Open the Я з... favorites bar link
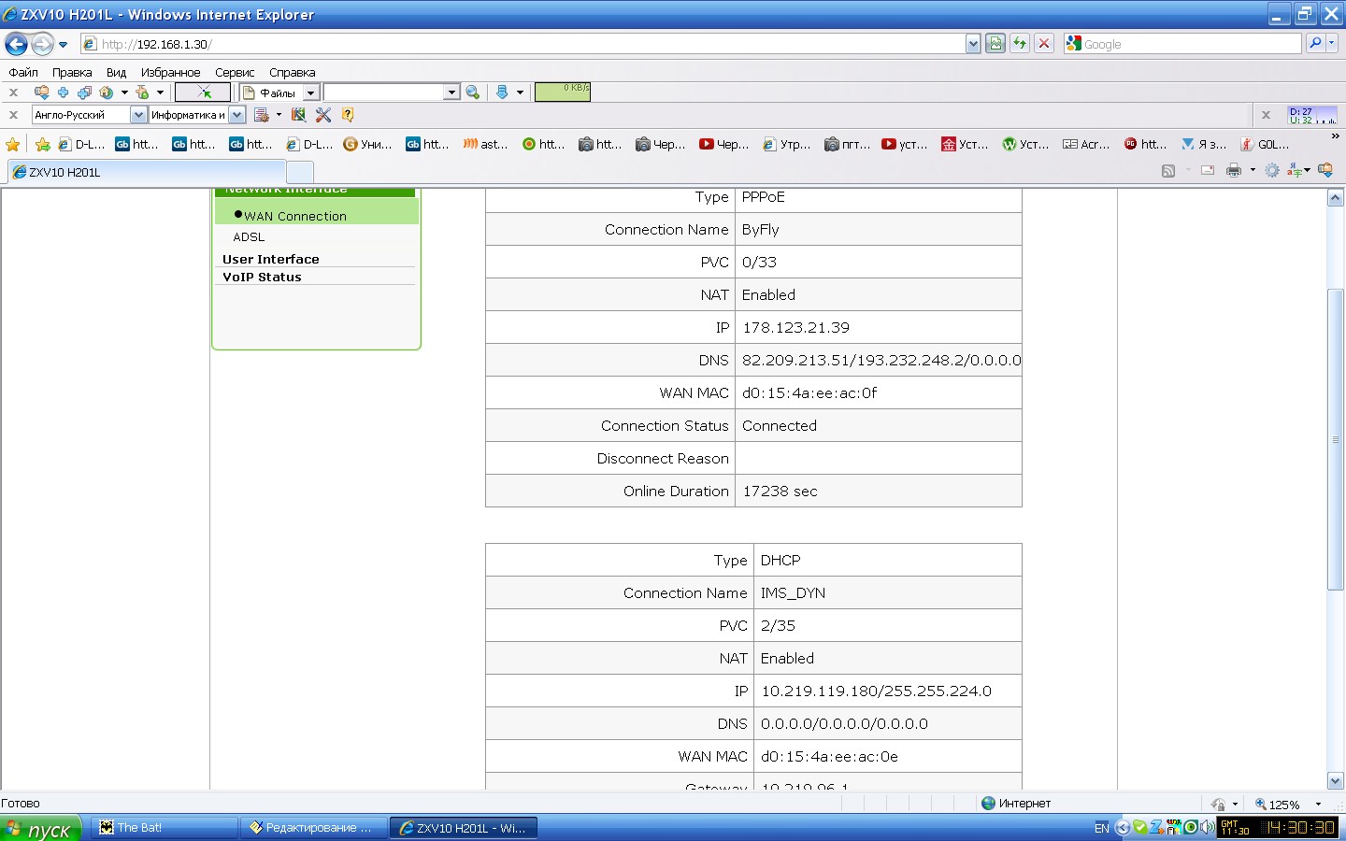The image size is (1346, 841). point(1204,144)
